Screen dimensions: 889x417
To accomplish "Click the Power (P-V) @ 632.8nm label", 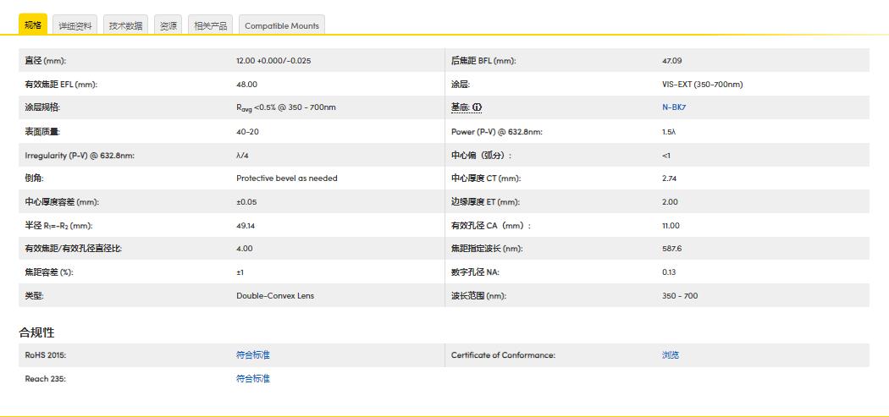I will point(497,131).
